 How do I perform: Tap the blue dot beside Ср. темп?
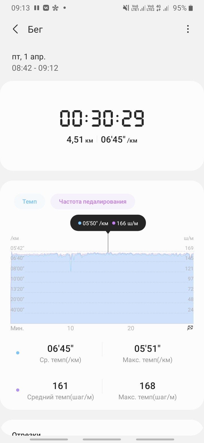[x=18, y=353]
